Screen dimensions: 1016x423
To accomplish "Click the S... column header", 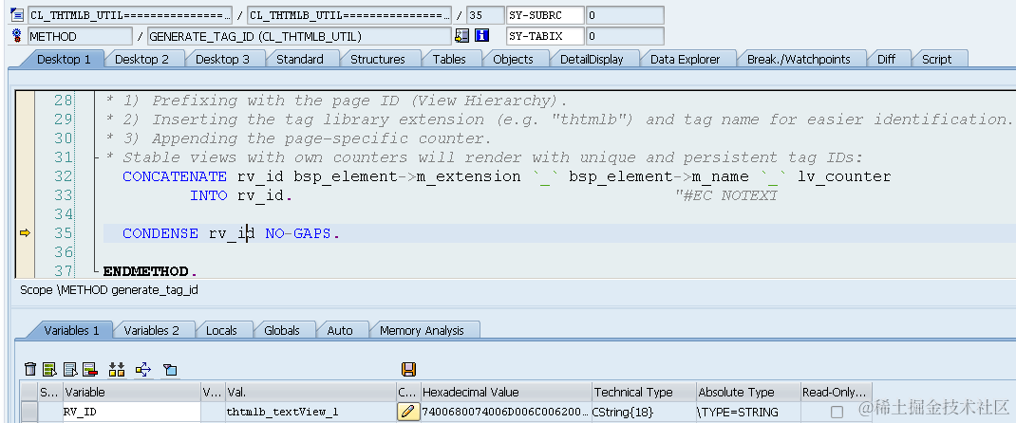I will tap(50, 392).
